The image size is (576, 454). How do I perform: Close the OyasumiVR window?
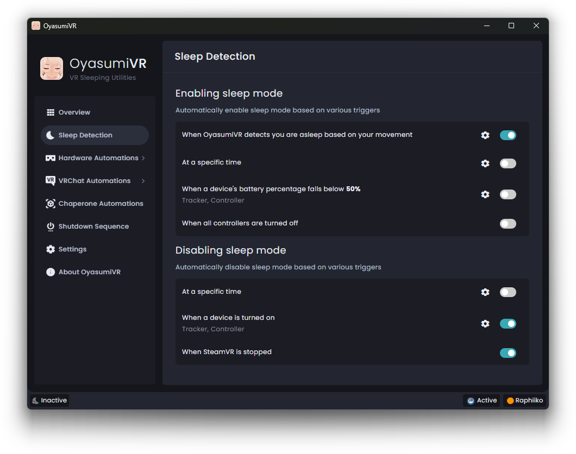tap(536, 26)
